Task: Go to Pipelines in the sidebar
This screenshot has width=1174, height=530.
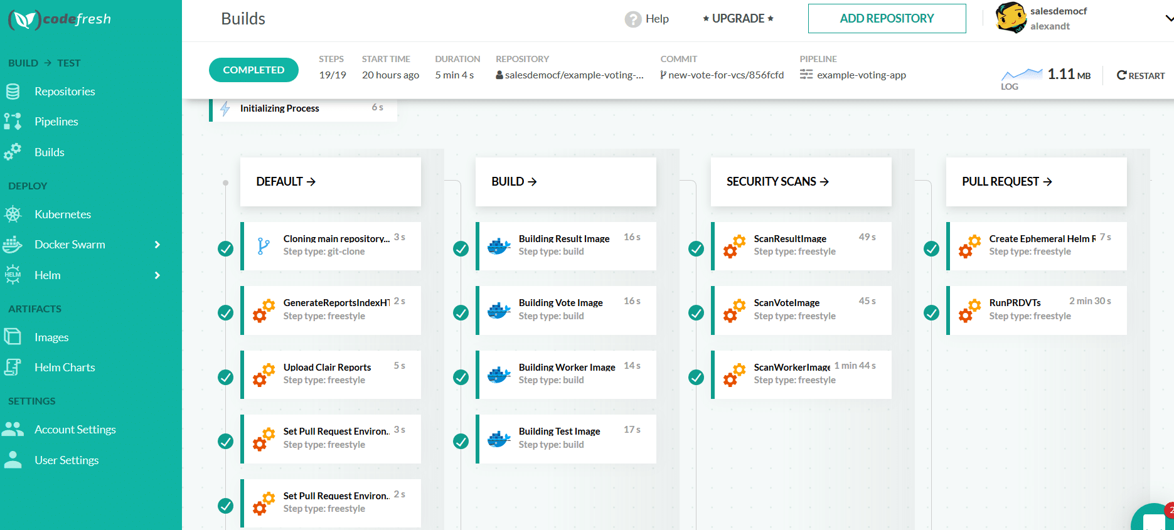Action: tap(56, 122)
